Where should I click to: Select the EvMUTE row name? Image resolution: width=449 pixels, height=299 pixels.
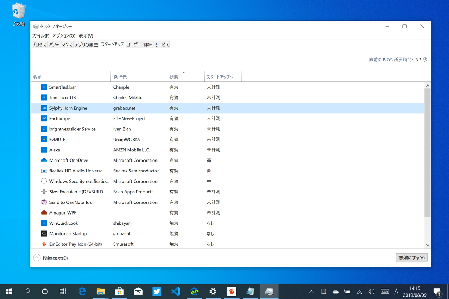[x=57, y=140]
